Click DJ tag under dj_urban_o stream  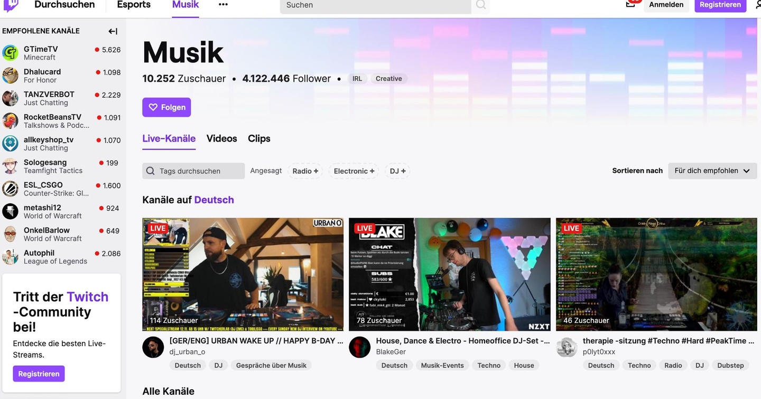[x=218, y=365]
